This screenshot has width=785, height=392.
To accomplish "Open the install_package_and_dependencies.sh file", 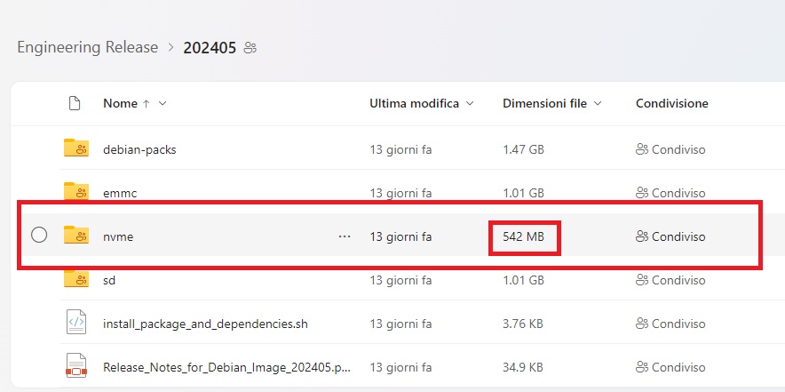I will point(205,324).
